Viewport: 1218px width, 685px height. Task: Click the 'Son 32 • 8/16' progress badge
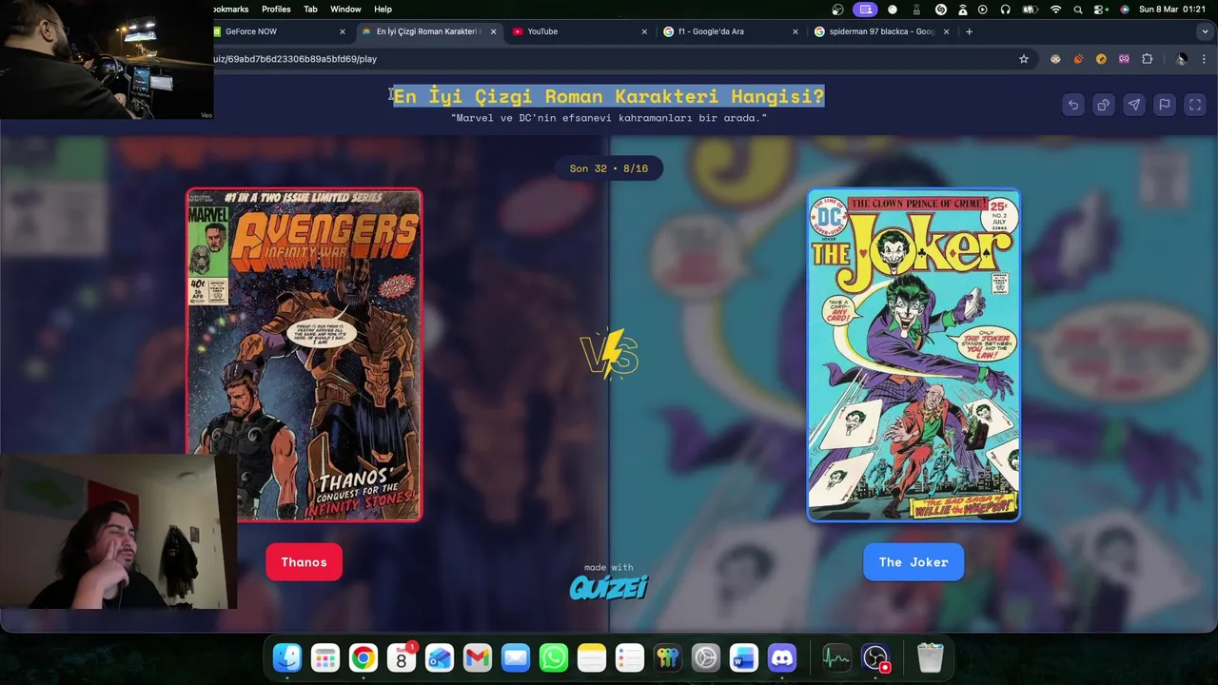609,168
